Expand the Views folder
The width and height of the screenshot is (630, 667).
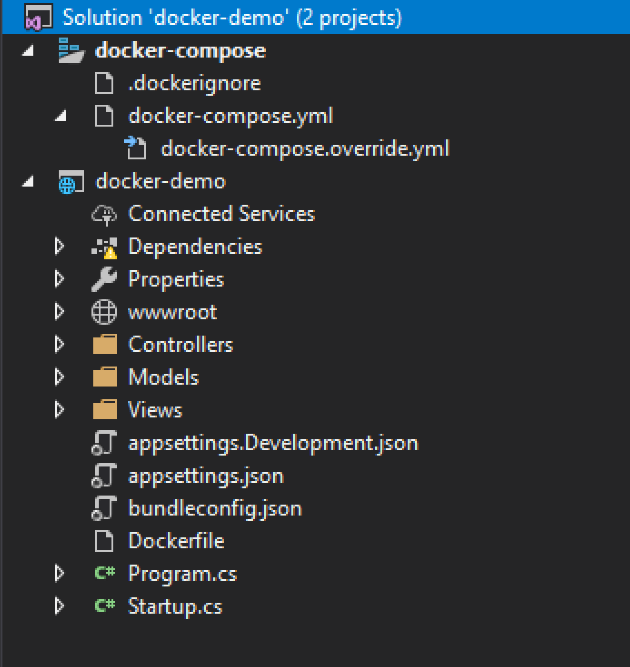pos(59,410)
